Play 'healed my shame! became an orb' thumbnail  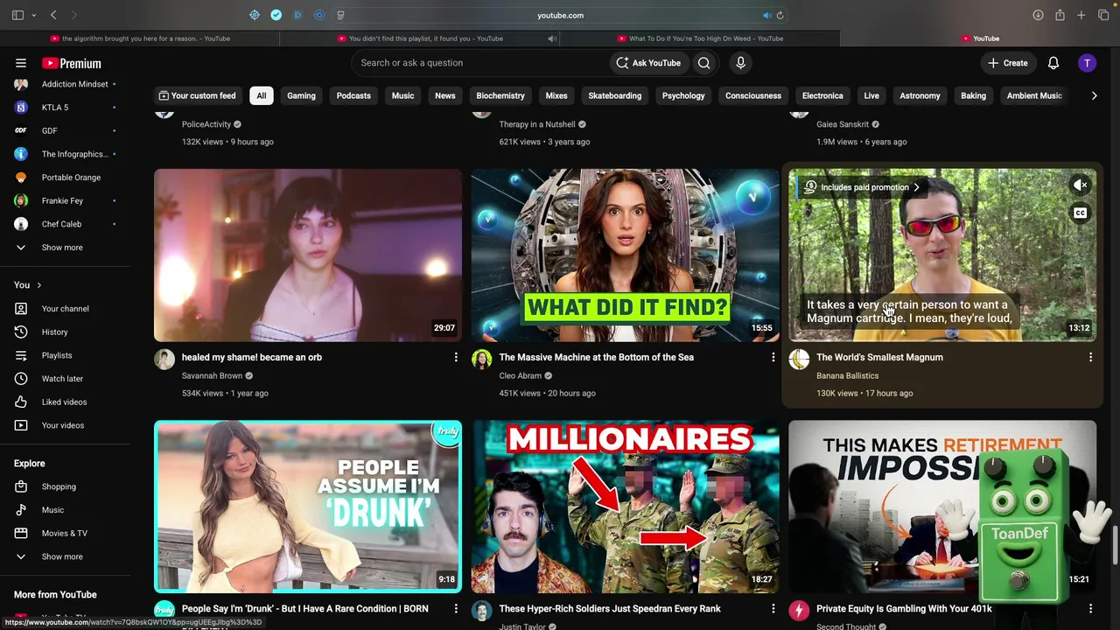click(x=308, y=255)
